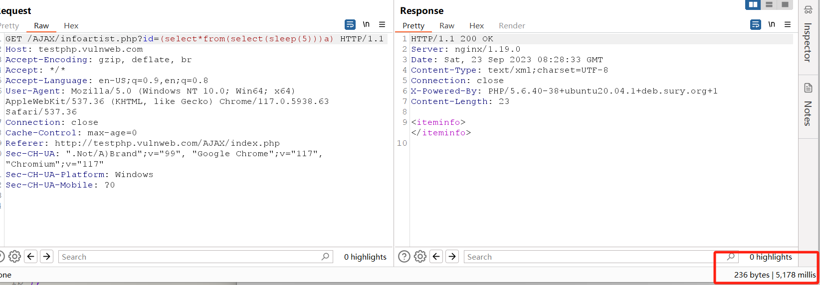Select combined tabbed layout icon
The image size is (820, 285).
coord(785,4)
